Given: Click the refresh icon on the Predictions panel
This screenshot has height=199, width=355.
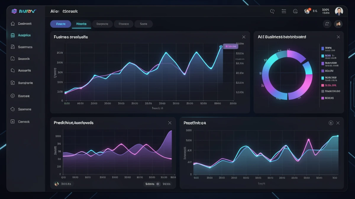Looking at the screenshot, I should click(331, 123).
